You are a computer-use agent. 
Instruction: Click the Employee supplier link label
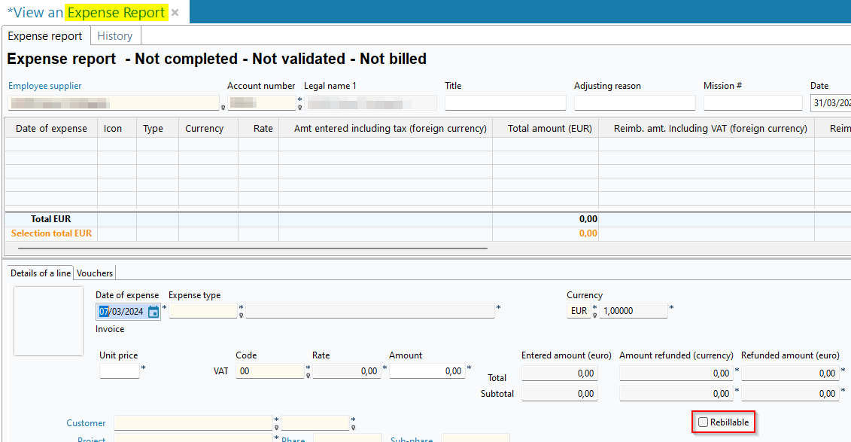44,86
